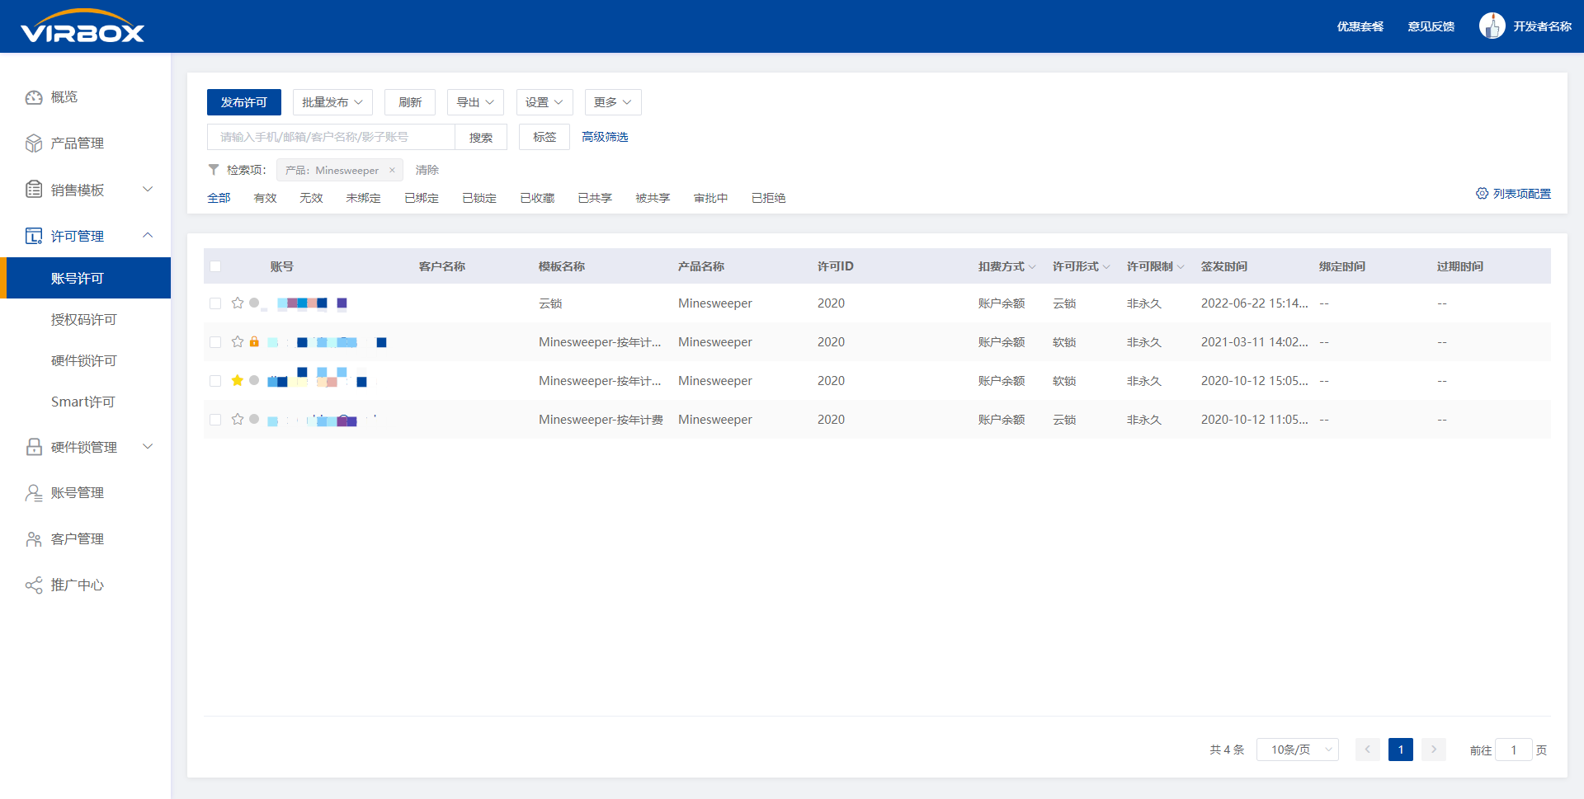Click the 发布许可 button
The image size is (1584, 799).
pyautogui.click(x=244, y=102)
